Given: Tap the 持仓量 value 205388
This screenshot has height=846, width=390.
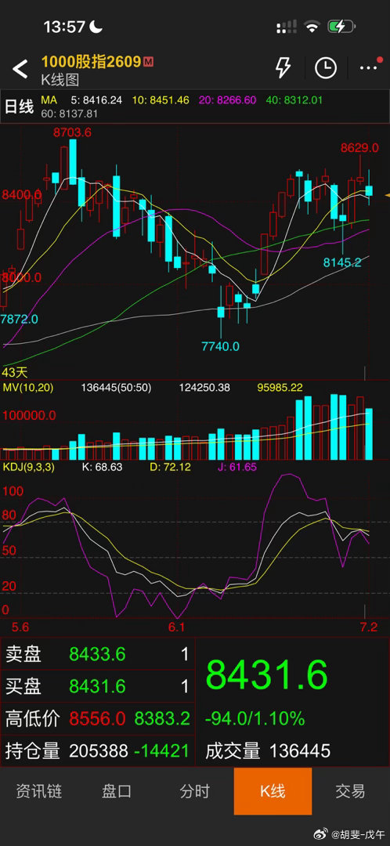Looking at the screenshot, I should click(98, 750).
